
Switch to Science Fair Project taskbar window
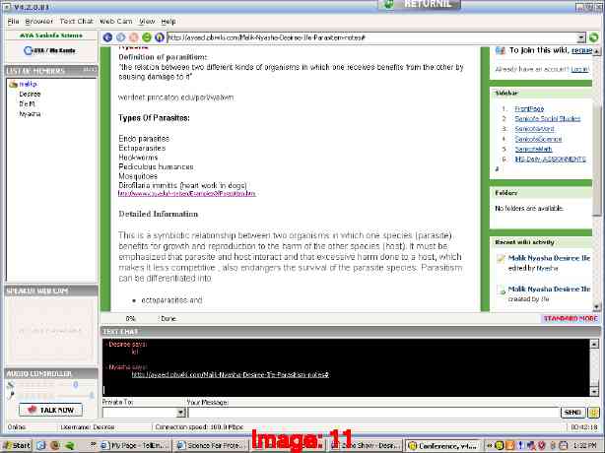pyautogui.click(x=211, y=446)
